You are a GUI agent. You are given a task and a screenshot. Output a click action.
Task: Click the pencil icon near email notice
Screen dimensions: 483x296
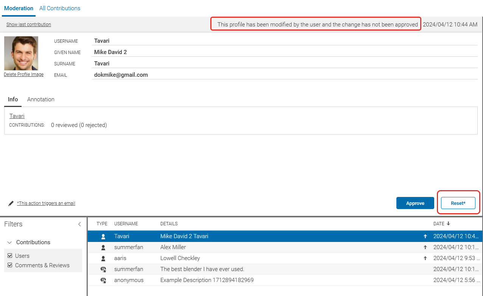click(11, 203)
